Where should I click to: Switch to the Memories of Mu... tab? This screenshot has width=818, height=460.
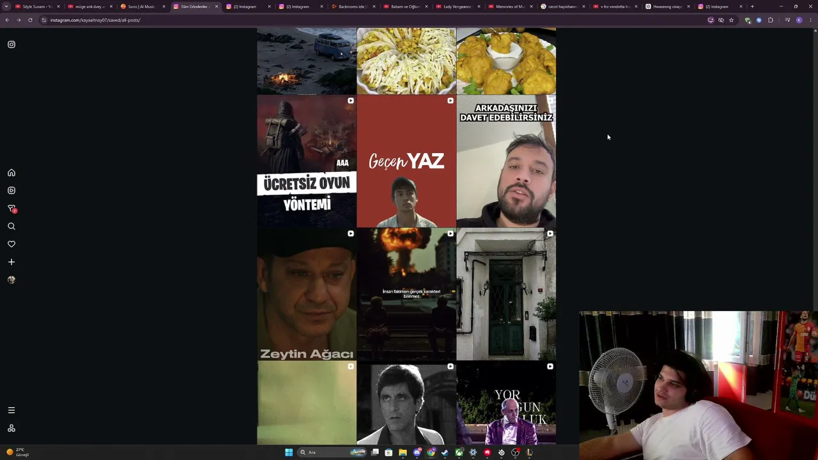pos(511,6)
